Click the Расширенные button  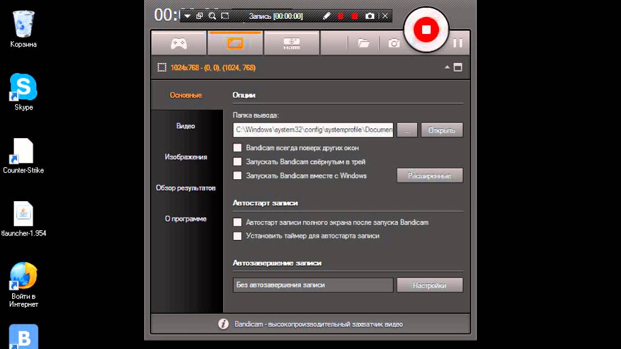430,175
